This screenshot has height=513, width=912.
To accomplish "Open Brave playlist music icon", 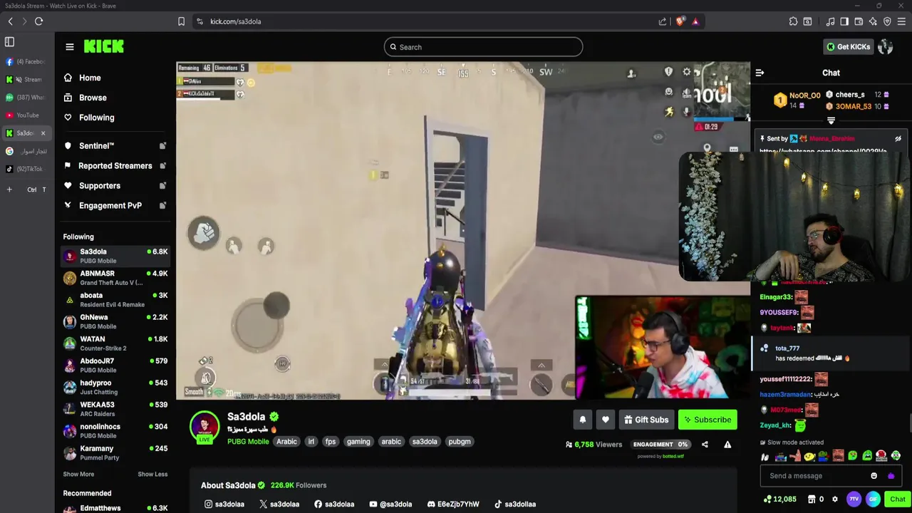I will tap(830, 21).
